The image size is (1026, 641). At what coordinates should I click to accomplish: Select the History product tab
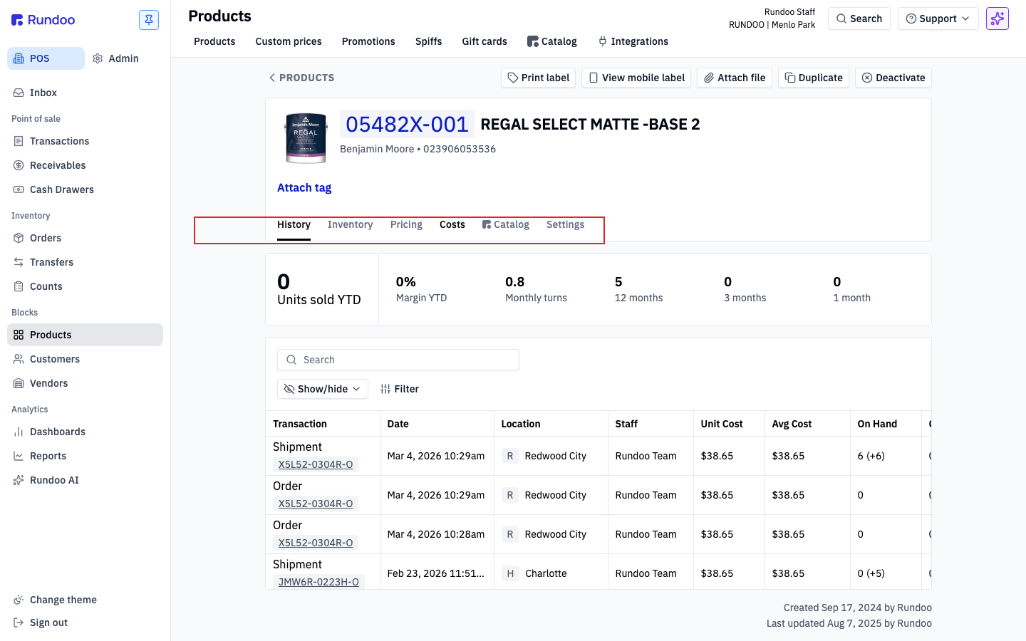(x=294, y=225)
